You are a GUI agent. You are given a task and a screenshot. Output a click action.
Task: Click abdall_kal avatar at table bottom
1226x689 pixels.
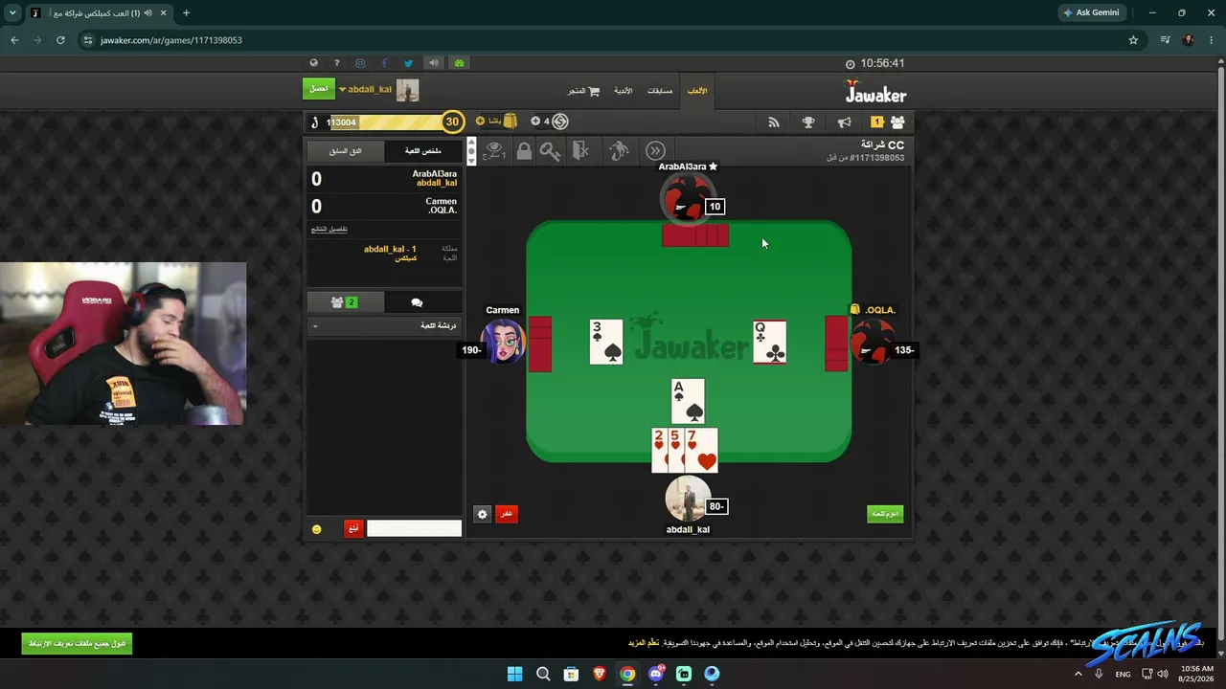687,499
